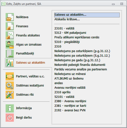The height and width of the screenshot is (128, 127).
Task: Open the Sistēmas rīki label
Action: tap(25, 95)
